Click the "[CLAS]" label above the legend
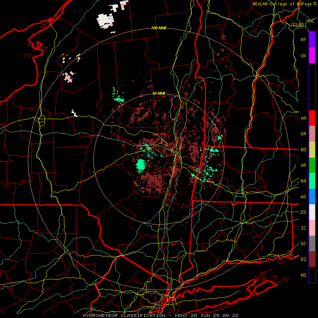The image size is (318, 318). coord(299,24)
